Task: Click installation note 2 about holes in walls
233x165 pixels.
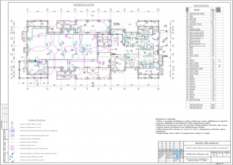Action: pos(191,125)
